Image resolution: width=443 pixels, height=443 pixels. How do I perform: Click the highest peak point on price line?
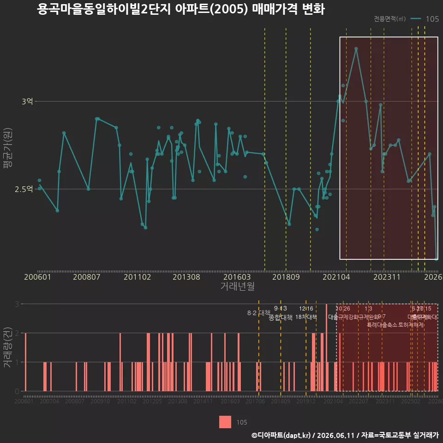coord(356,48)
